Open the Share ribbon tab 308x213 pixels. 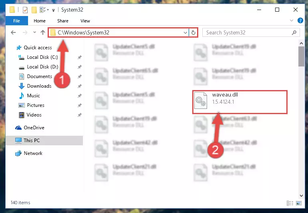pyautogui.click(x=63, y=21)
